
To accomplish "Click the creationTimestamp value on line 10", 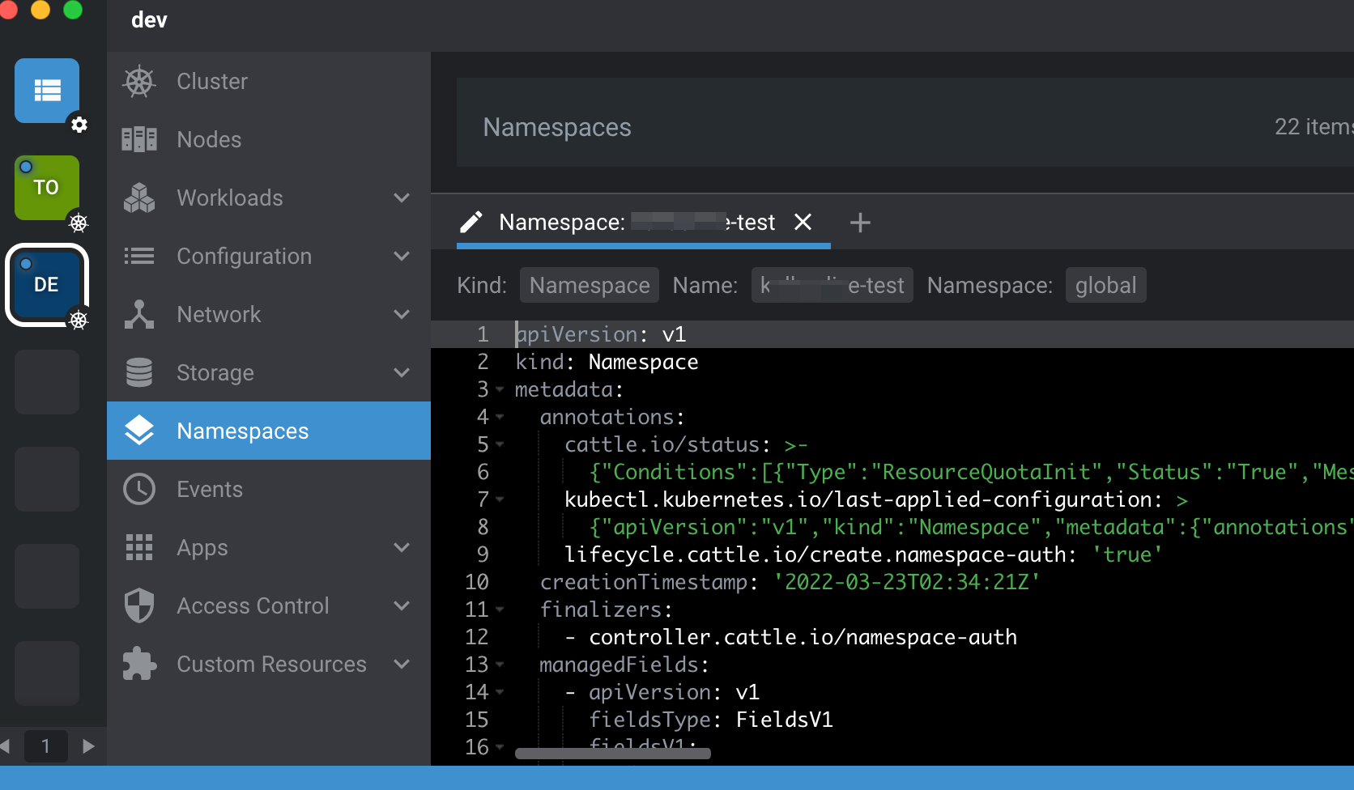I will tap(906, 582).
